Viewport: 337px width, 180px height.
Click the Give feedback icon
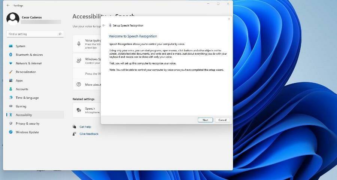tap(75, 134)
